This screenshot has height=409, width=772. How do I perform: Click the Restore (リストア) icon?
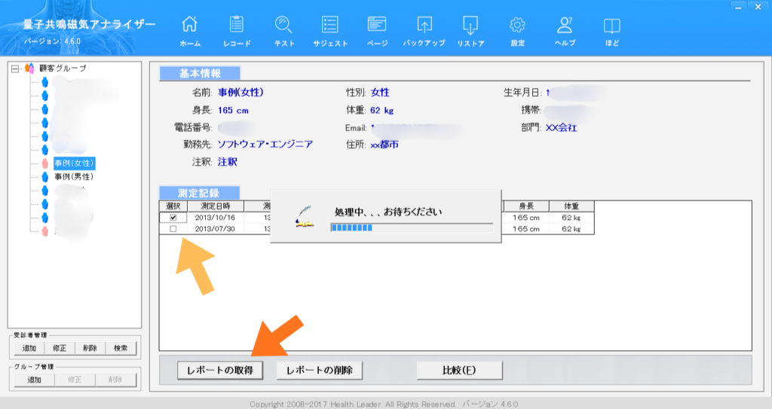470,26
